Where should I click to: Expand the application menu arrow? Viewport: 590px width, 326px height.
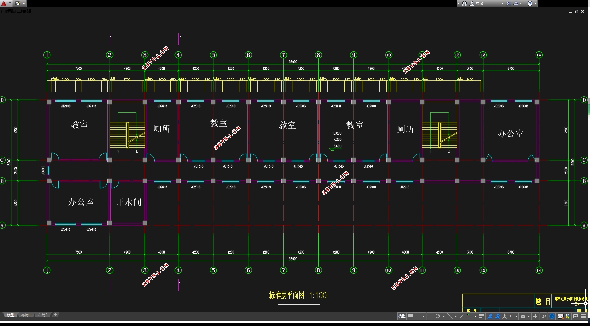coord(10,3)
